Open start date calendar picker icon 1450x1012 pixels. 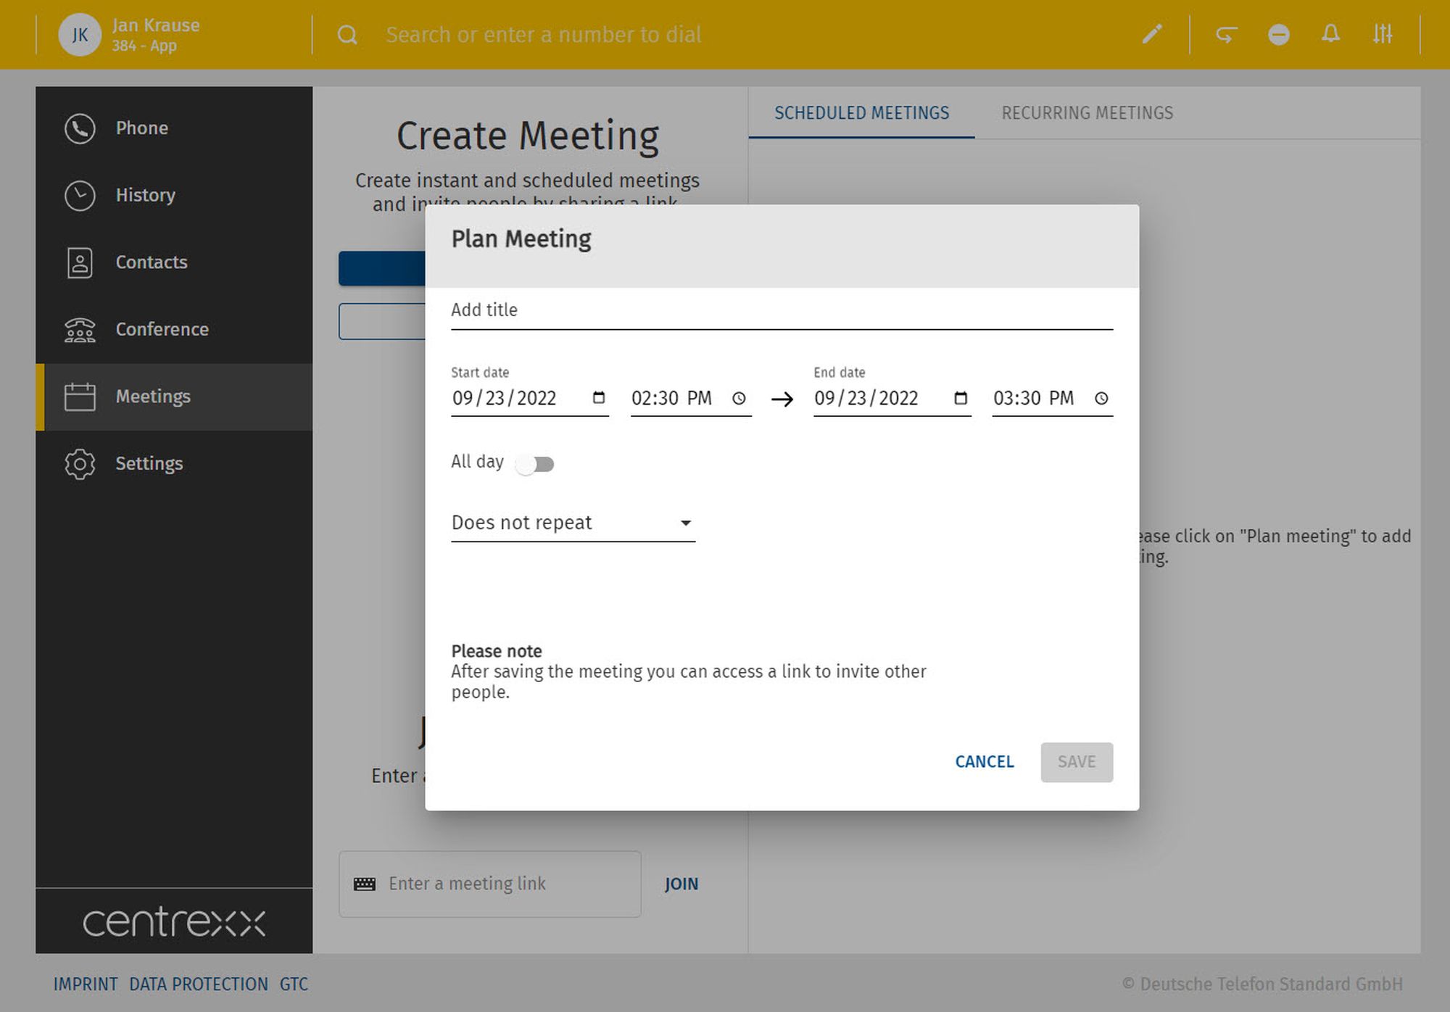tap(599, 398)
